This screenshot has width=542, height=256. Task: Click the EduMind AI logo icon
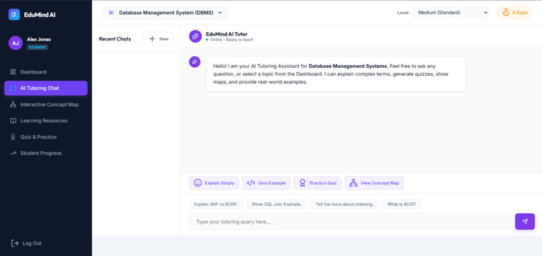click(x=14, y=15)
